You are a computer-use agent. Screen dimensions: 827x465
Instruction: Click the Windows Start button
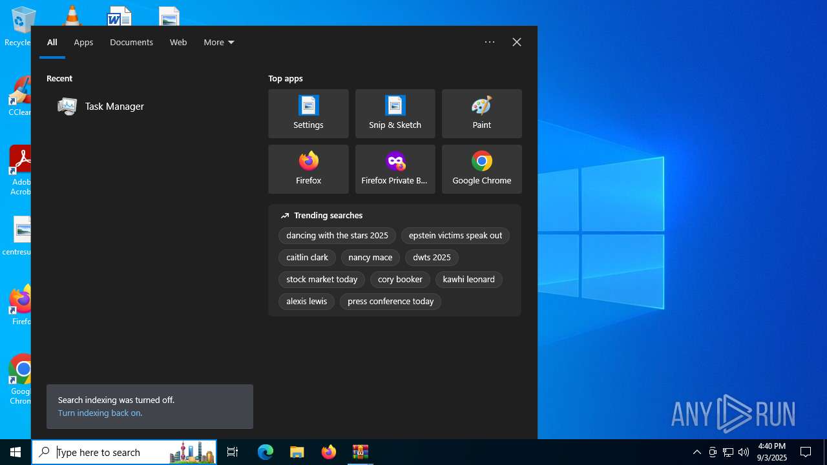pyautogui.click(x=16, y=452)
